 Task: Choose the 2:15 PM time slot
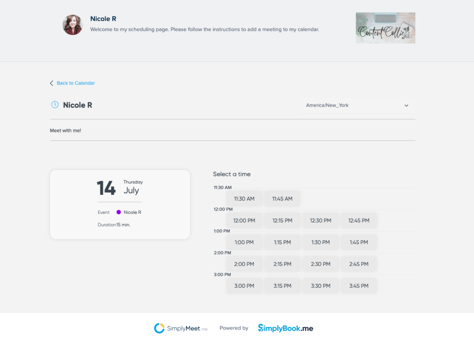pos(282,264)
